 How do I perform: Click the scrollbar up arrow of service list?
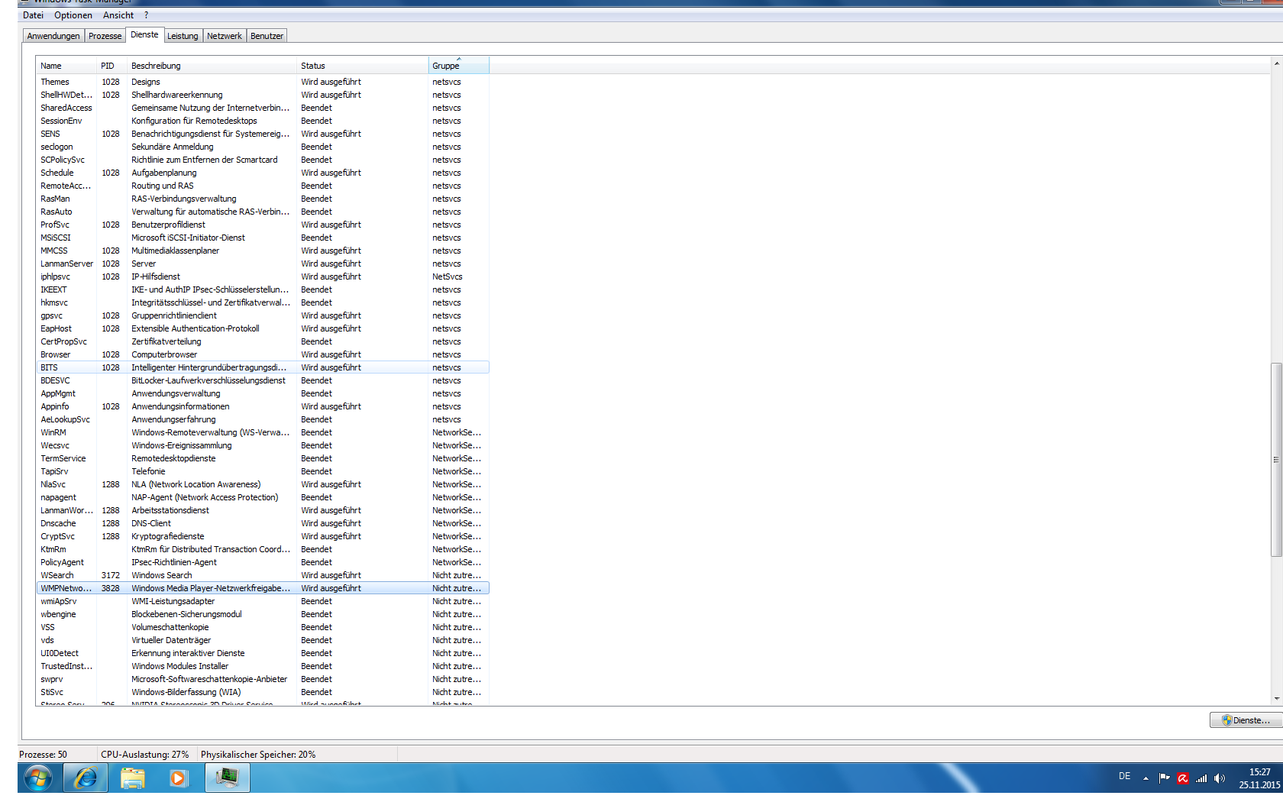tap(1276, 63)
